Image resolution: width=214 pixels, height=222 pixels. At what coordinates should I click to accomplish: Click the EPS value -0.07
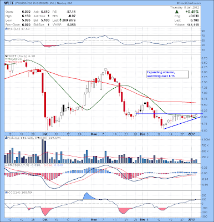tap(72, 16)
